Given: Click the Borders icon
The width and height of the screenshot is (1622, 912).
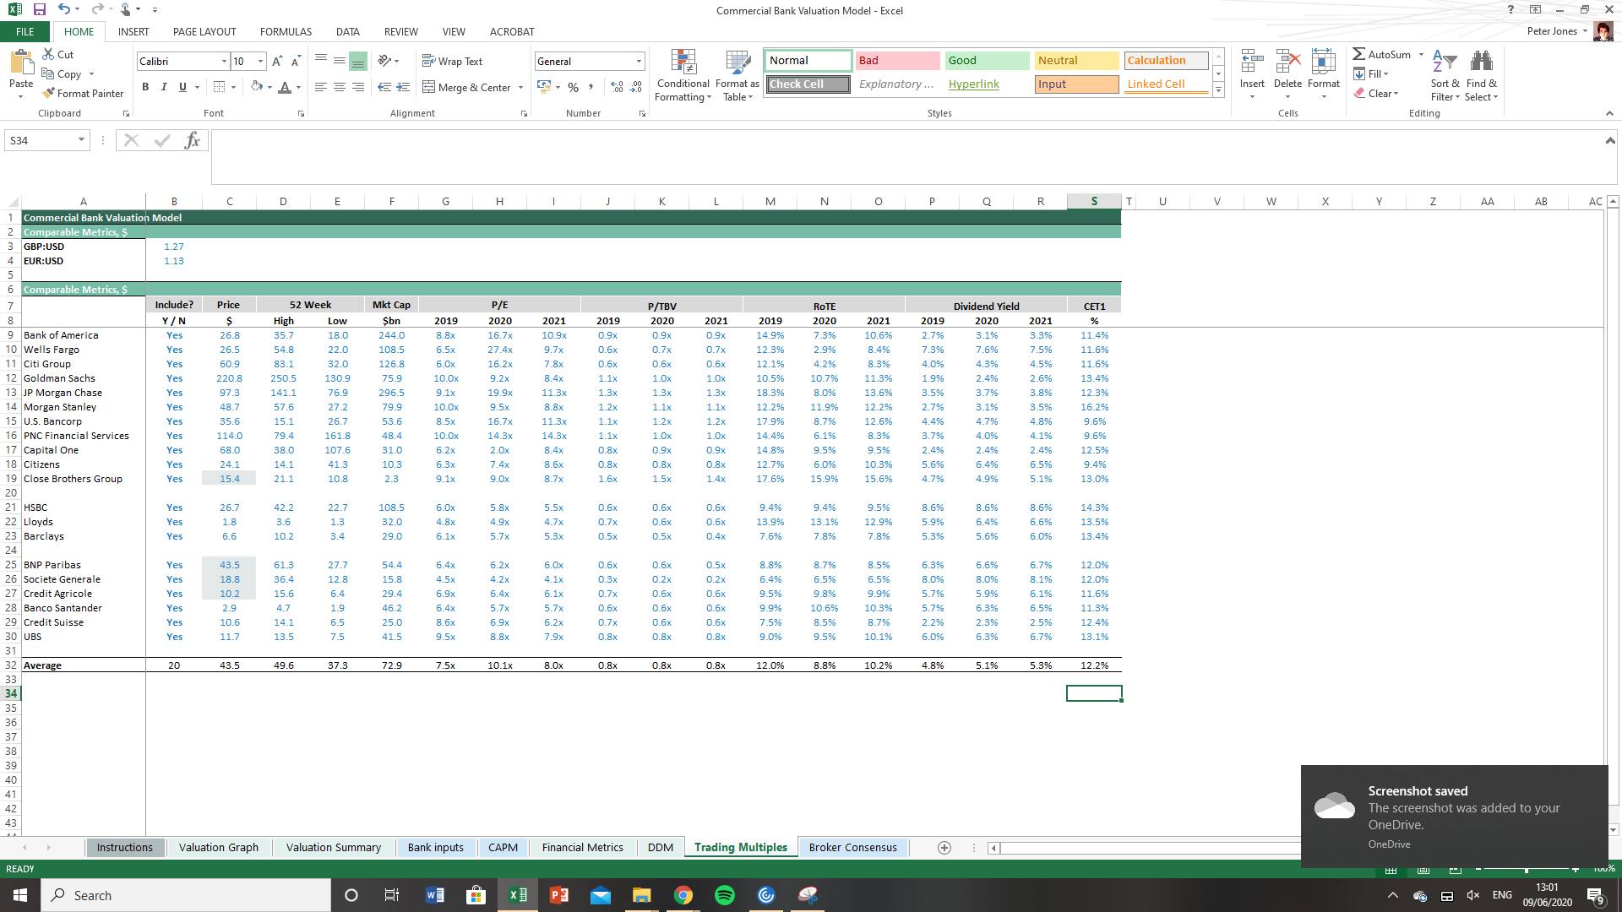Looking at the screenshot, I should point(220,87).
